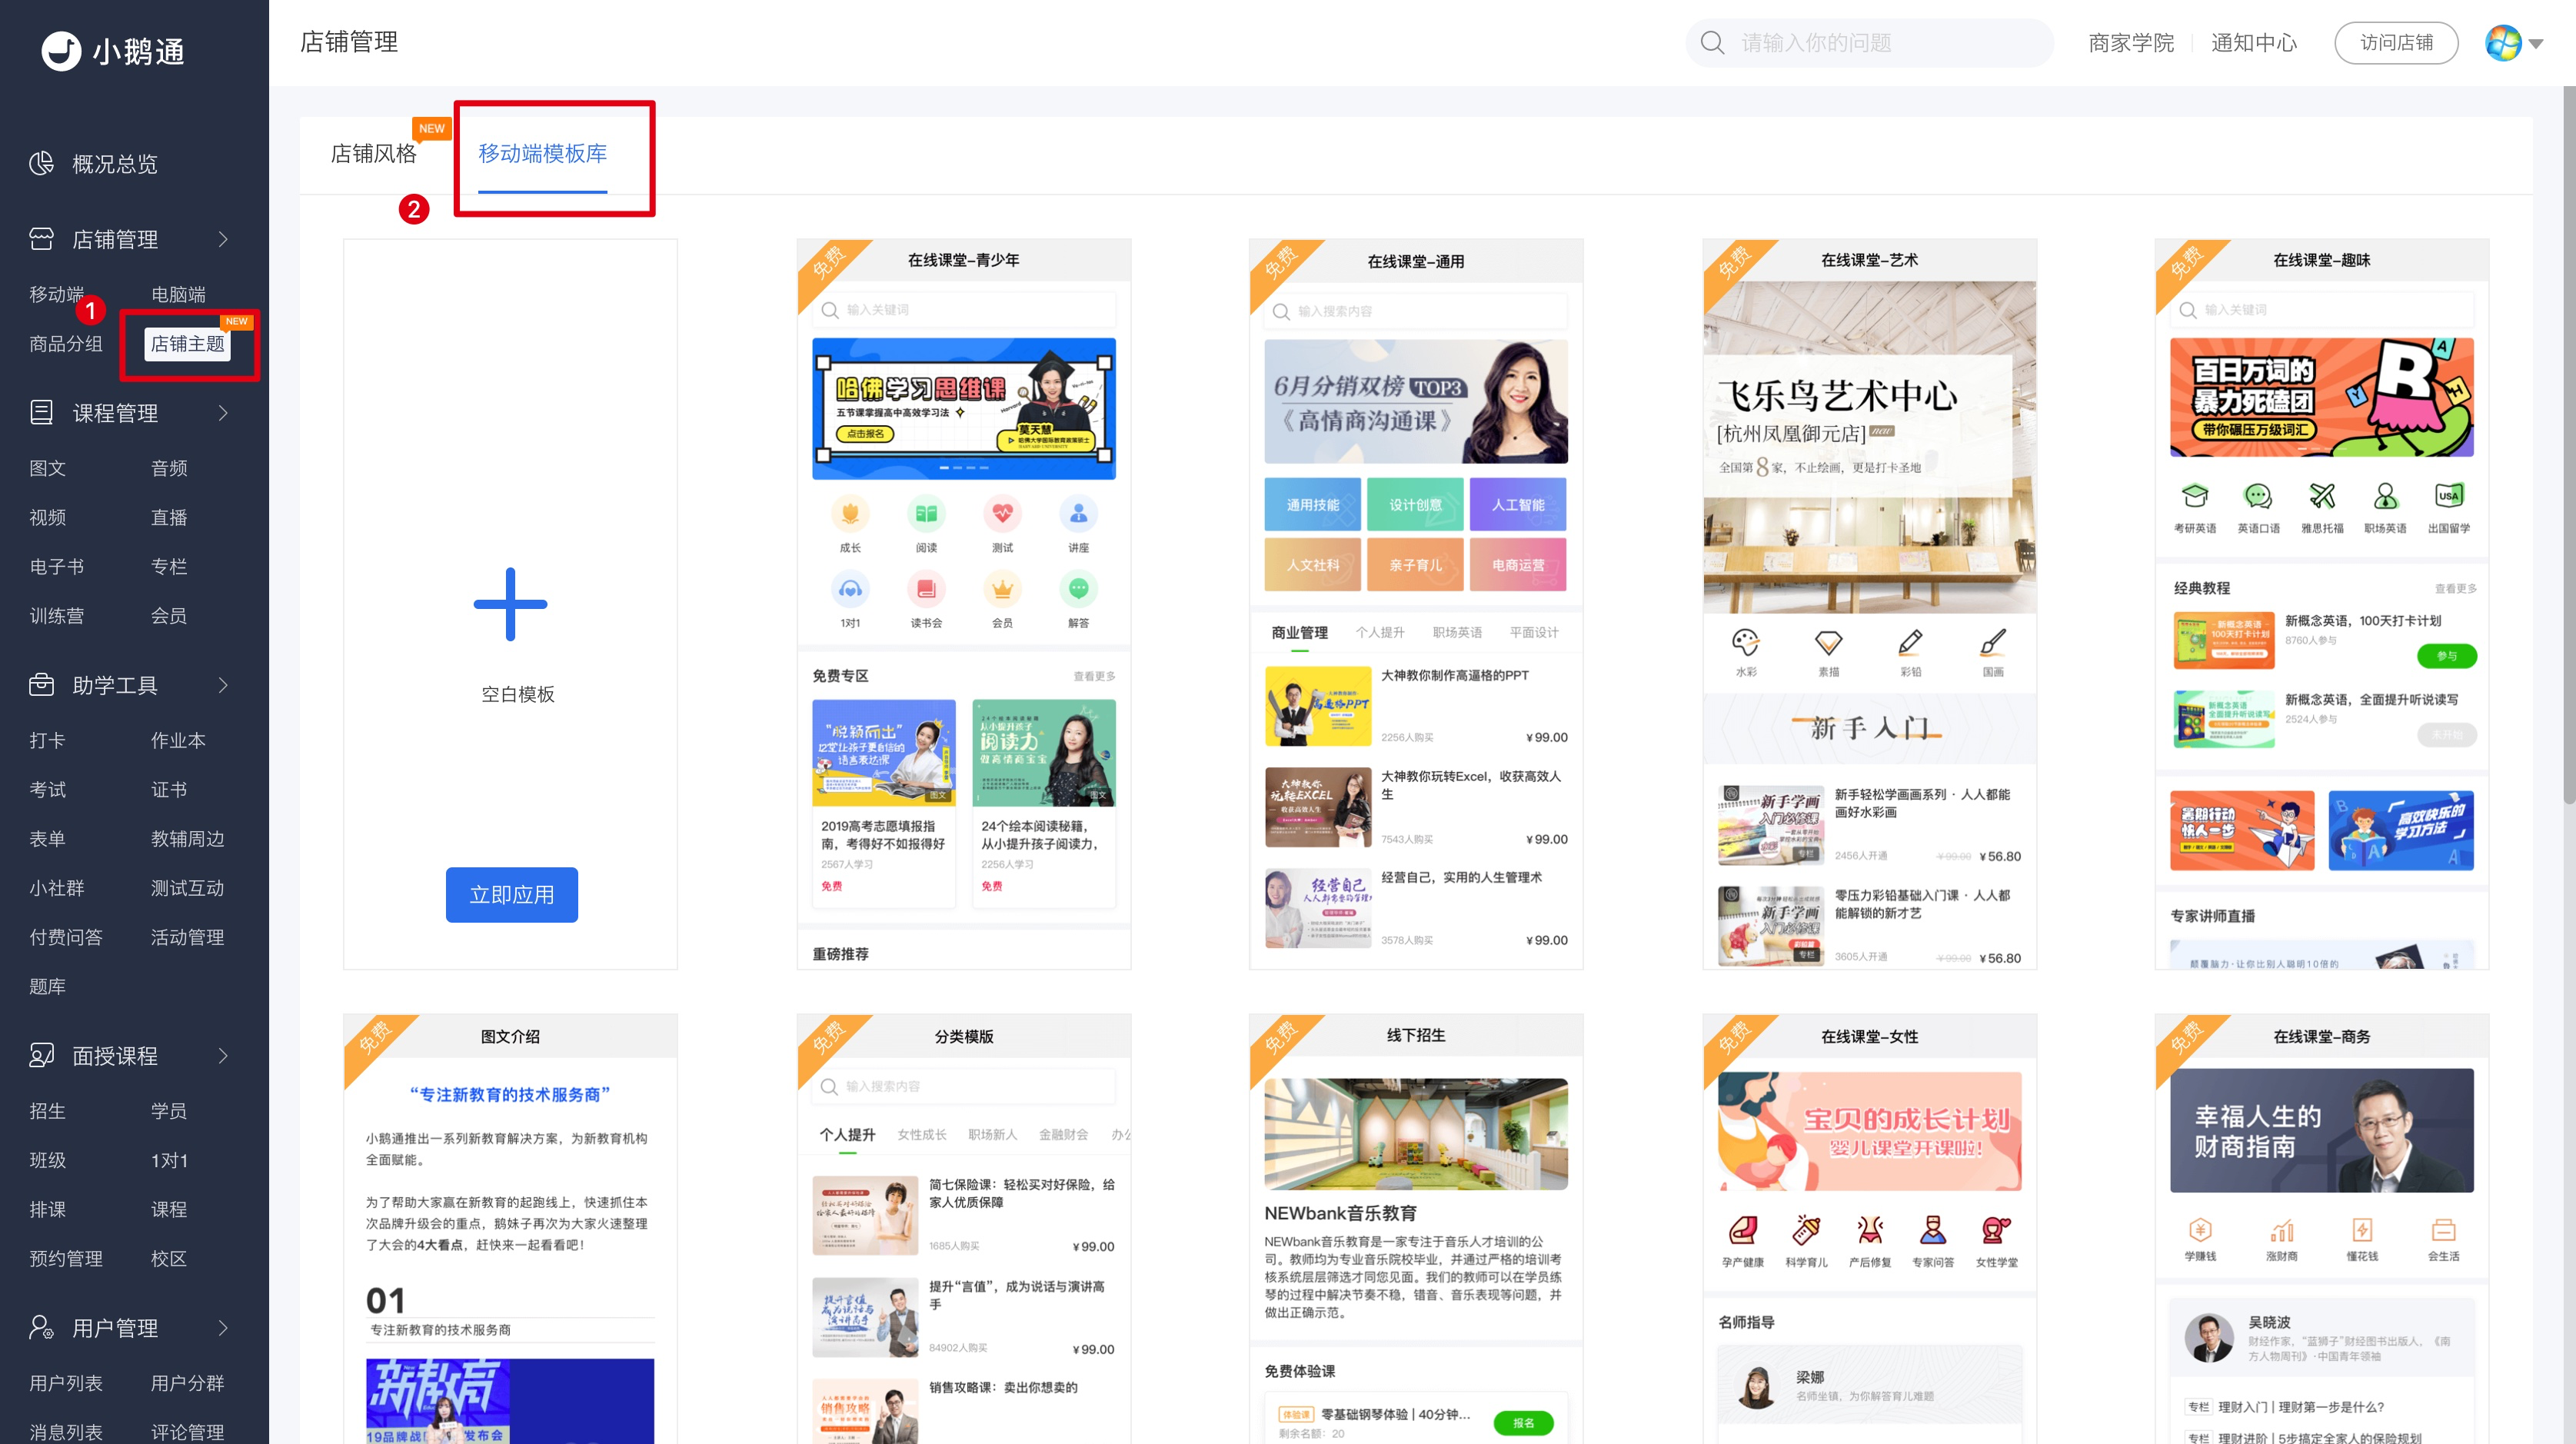Click the 会员 crown icon in 青少年 template
This screenshot has width=2576, height=1444.
(x=1002, y=589)
